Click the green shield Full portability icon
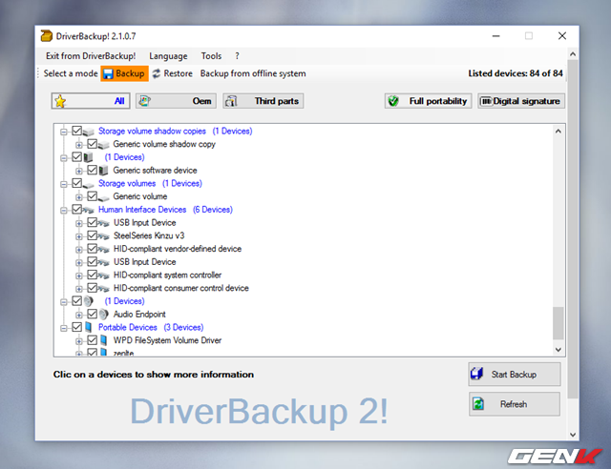 [x=393, y=101]
